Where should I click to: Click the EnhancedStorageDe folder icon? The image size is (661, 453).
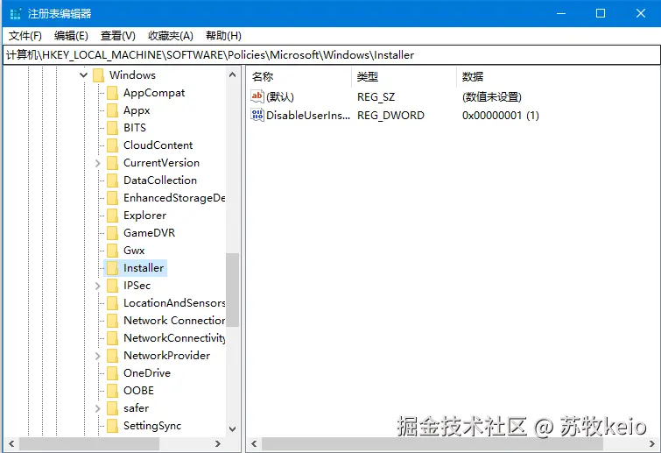[x=113, y=198]
